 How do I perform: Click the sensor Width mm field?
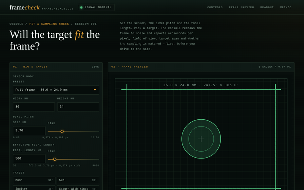tap(34, 107)
